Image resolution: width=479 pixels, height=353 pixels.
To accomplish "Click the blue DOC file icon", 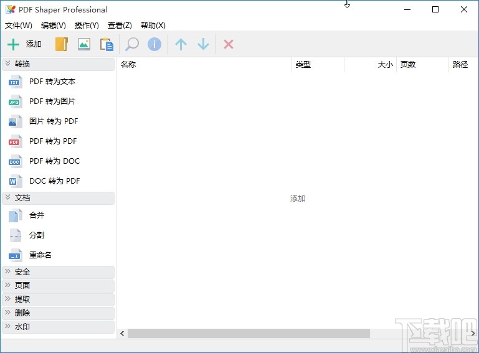I will point(16,161).
